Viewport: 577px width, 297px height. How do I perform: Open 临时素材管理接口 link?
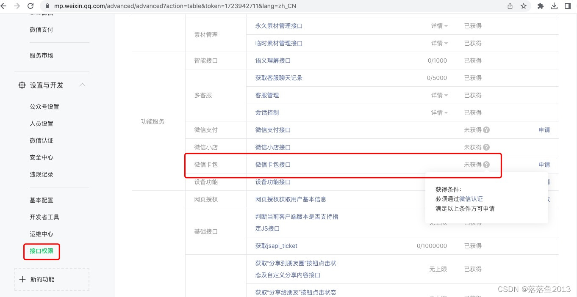point(279,43)
